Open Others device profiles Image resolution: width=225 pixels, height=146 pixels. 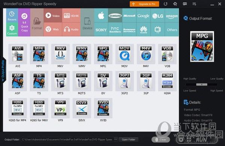172,30
